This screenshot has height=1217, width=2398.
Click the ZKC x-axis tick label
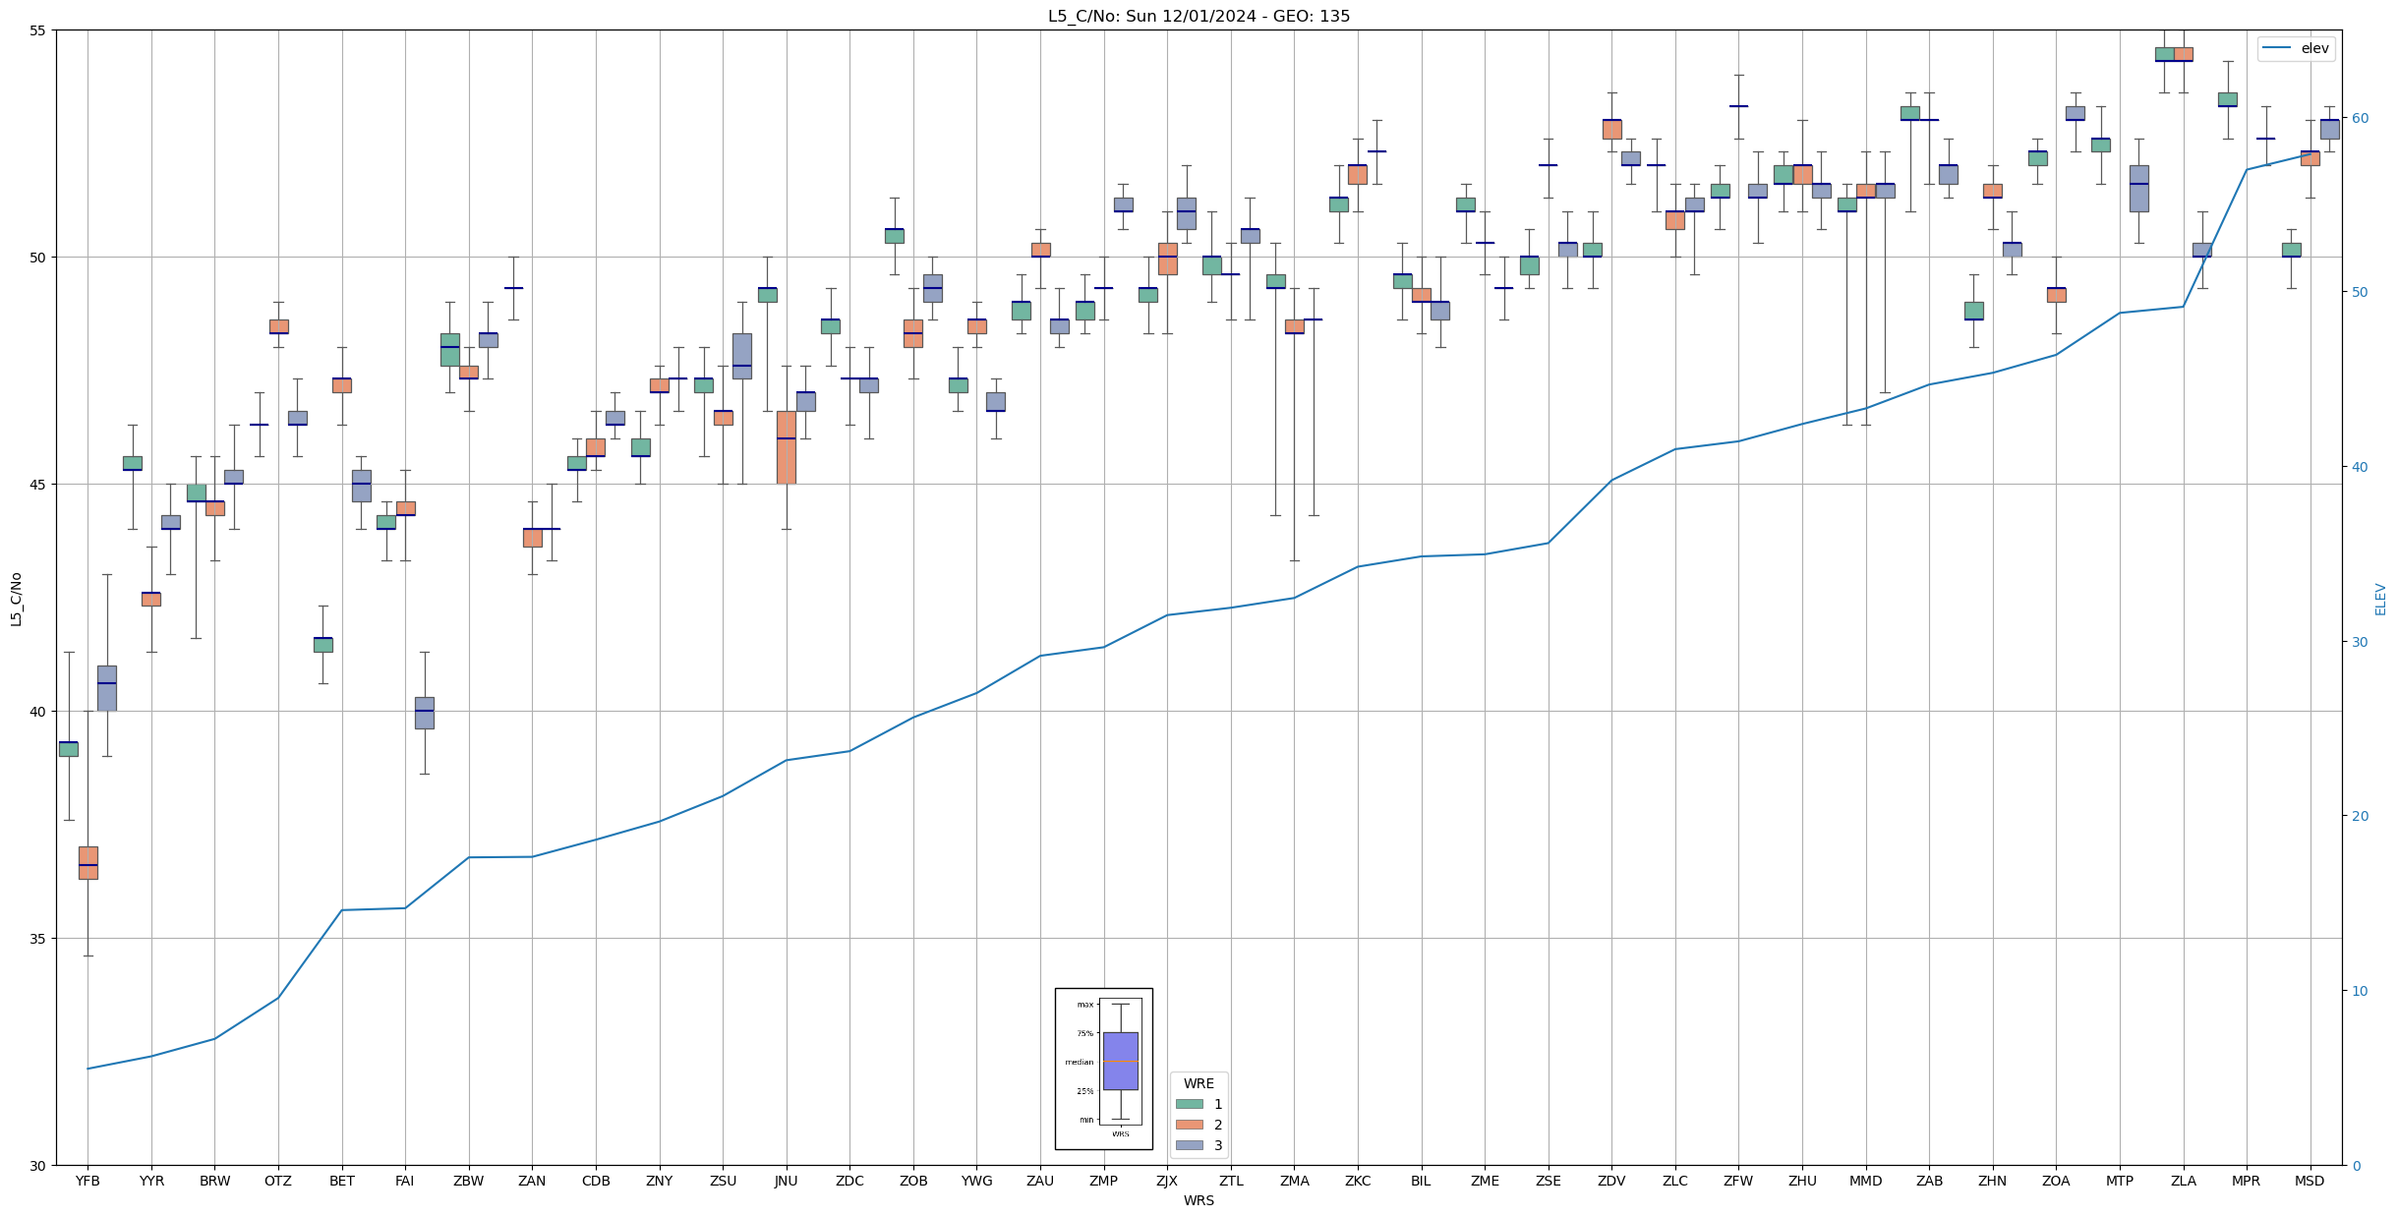1357,1181
